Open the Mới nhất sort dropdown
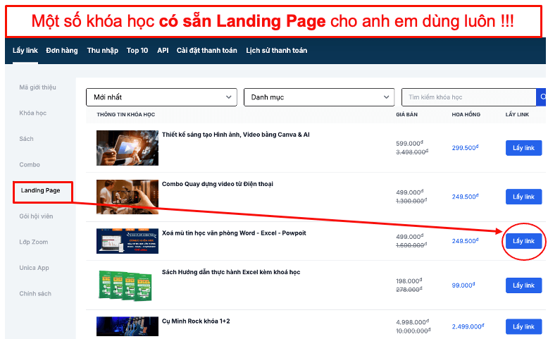 161,97
